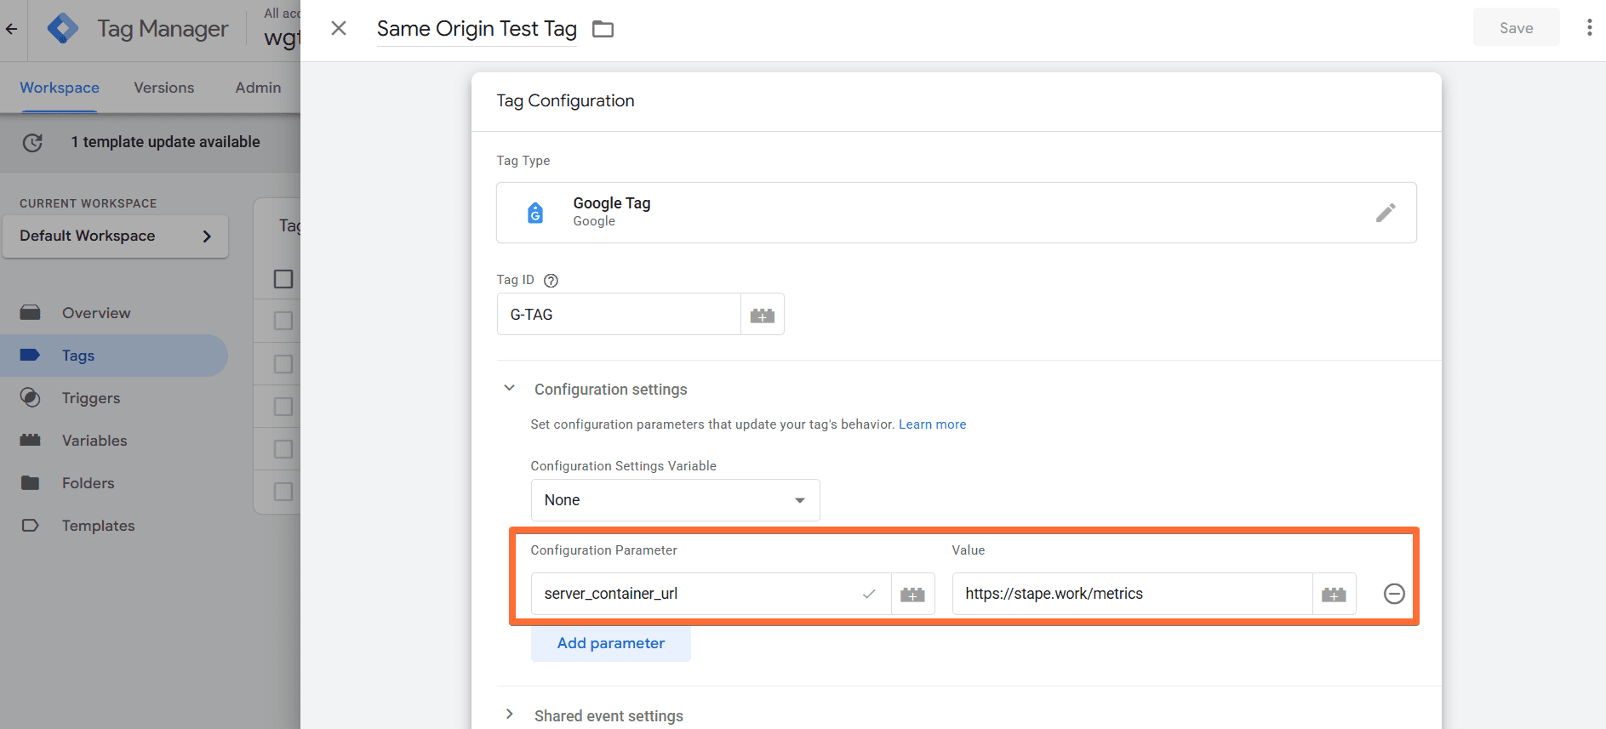
Task: Remove the server_container_url parameter row
Action: [x=1393, y=594]
